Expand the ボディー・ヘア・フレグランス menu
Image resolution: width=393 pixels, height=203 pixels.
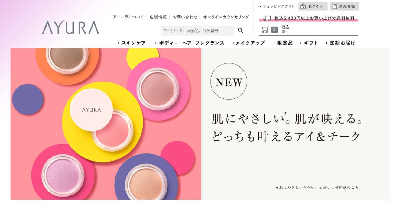click(190, 43)
